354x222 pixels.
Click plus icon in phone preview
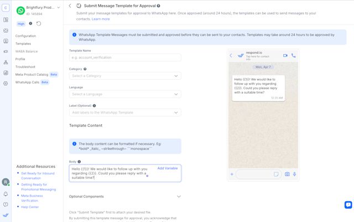[x=232, y=174]
